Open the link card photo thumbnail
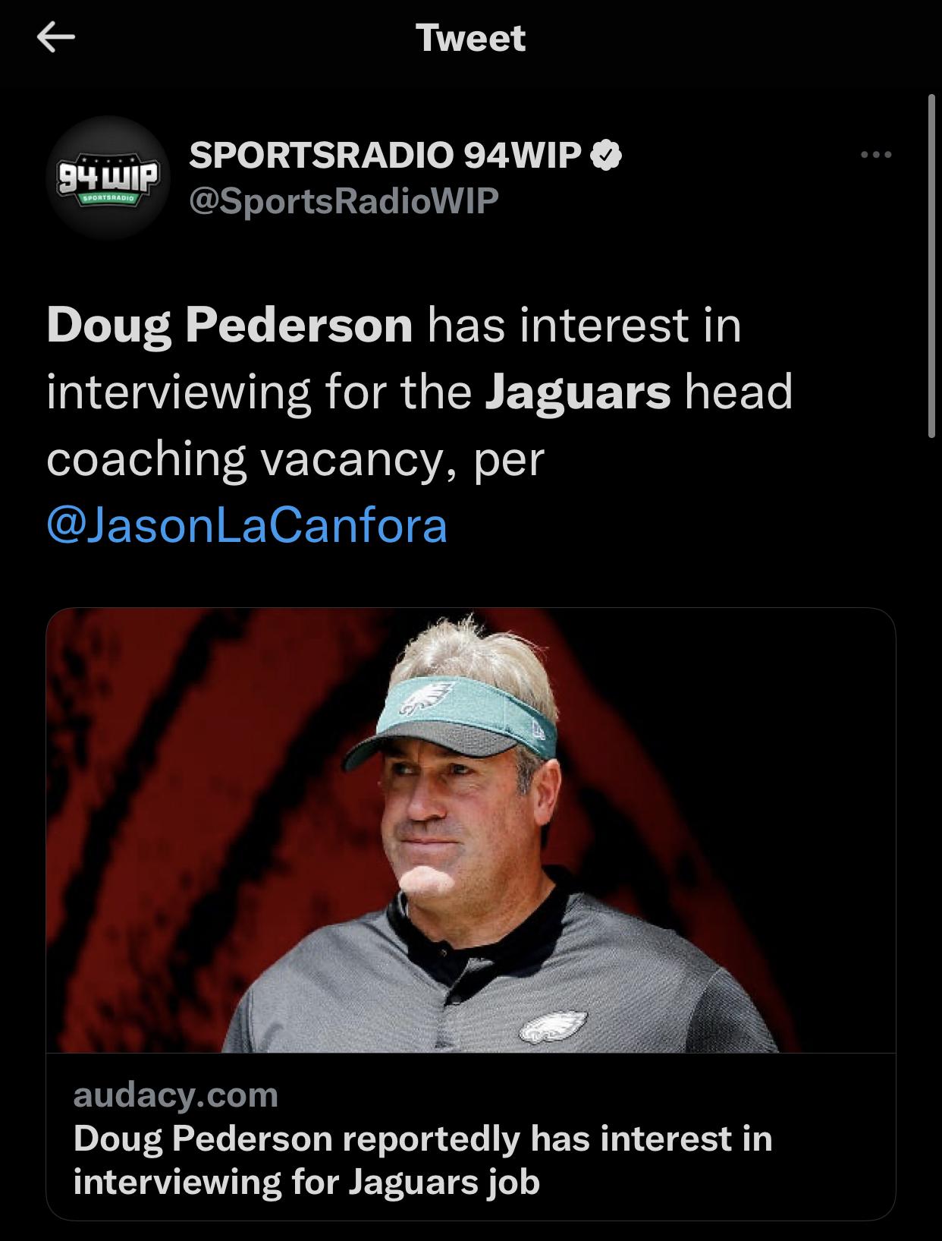942x1241 pixels. 471,830
